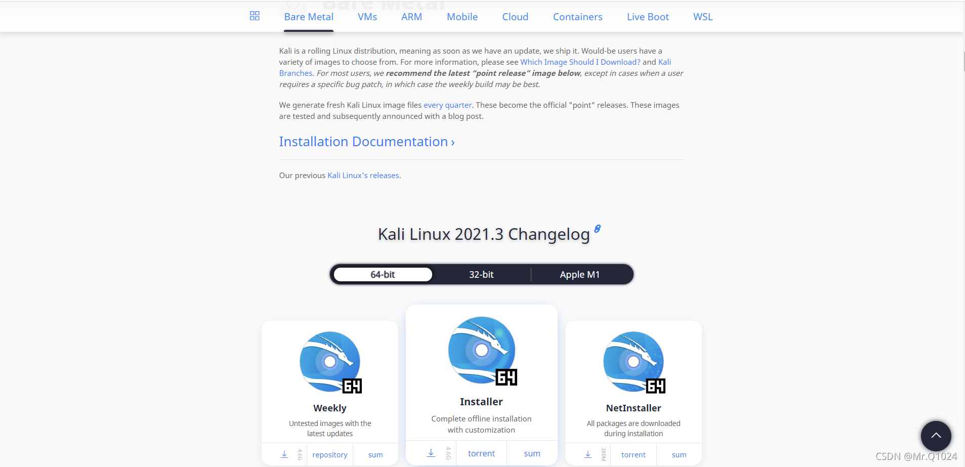Choose the Apple M1 architecture option
This screenshot has height=467, width=965.
pos(580,274)
